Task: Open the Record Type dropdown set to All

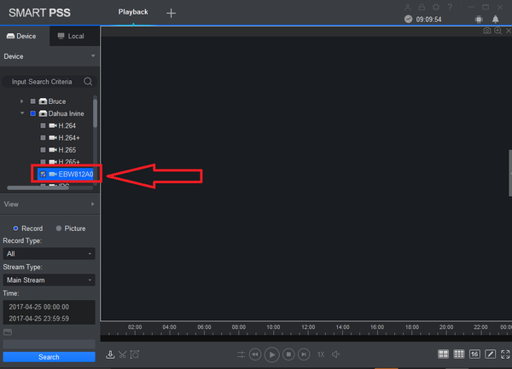Action: (49, 254)
